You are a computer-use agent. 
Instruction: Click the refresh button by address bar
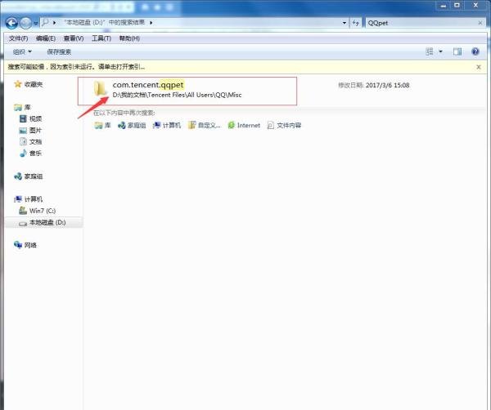click(355, 23)
